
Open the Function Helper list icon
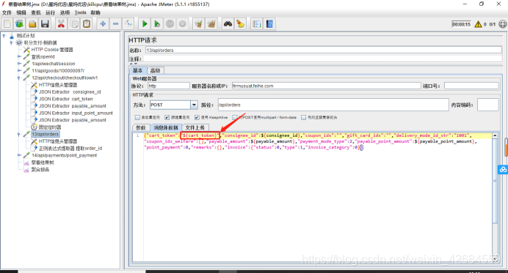(x=257, y=24)
